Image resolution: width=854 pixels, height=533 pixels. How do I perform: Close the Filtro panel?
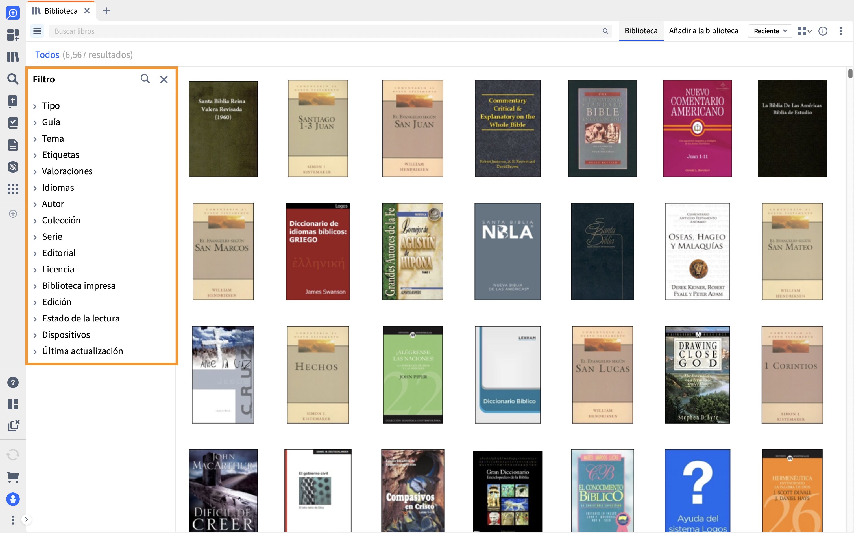(x=164, y=79)
